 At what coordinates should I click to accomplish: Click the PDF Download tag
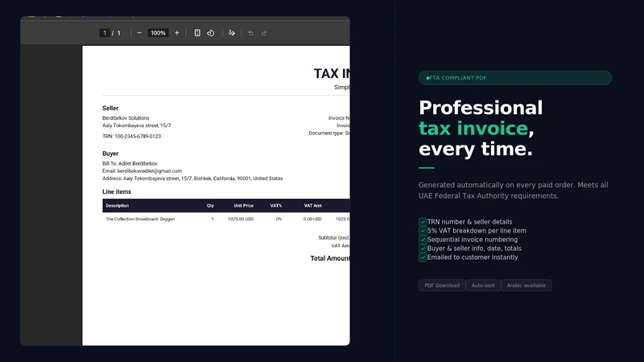coord(442,286)
